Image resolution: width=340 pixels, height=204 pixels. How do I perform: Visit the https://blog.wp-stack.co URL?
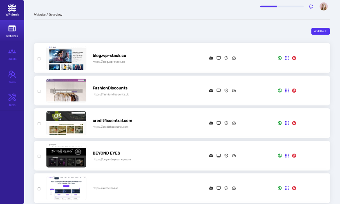coord(109,62)
